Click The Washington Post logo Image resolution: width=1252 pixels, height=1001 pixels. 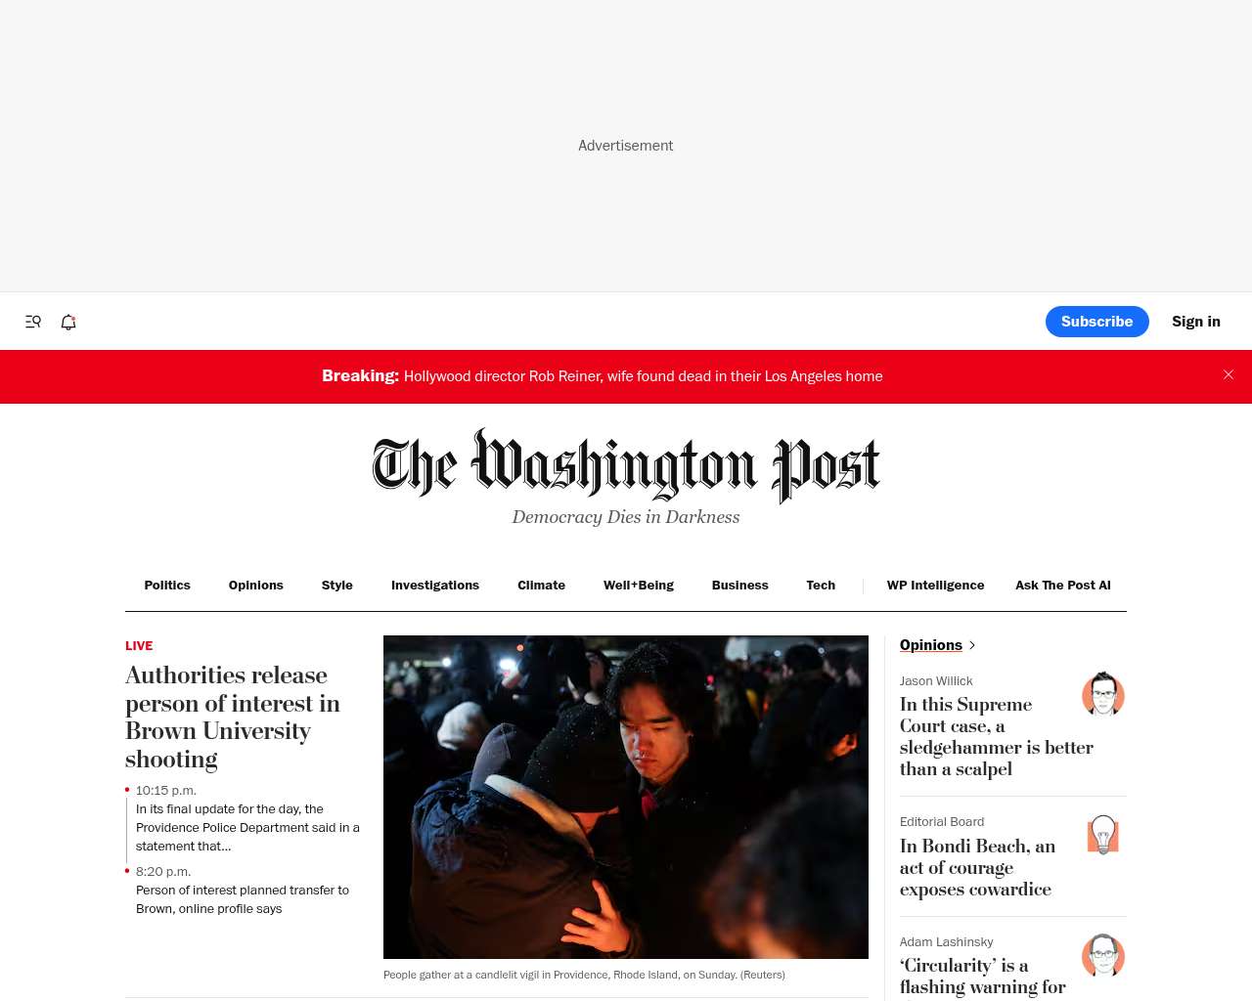click(x=626, y=465)
